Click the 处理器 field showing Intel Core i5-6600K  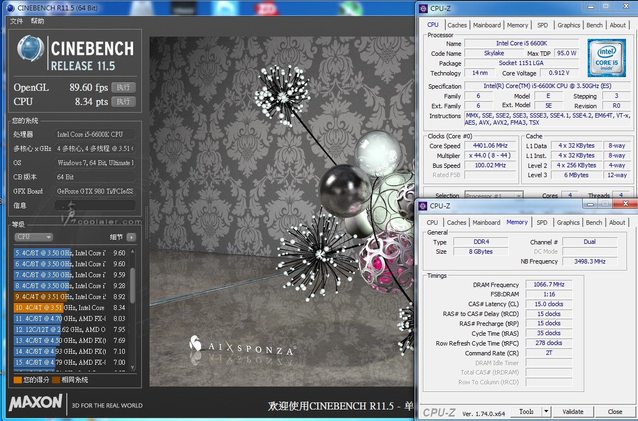pyautogui.click(x=95, y=134)
